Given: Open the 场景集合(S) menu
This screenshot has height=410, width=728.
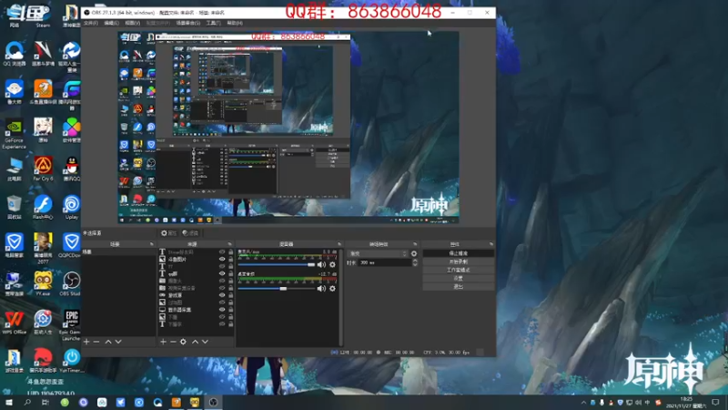Looking at the screenshot, I should pyautogui.click(x=188, y=23).
